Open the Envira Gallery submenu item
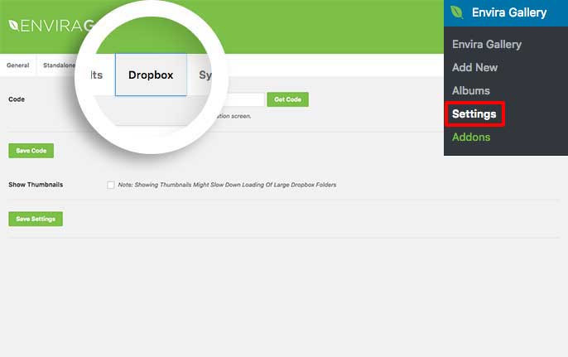568x357 pixels. pos(487,44)
